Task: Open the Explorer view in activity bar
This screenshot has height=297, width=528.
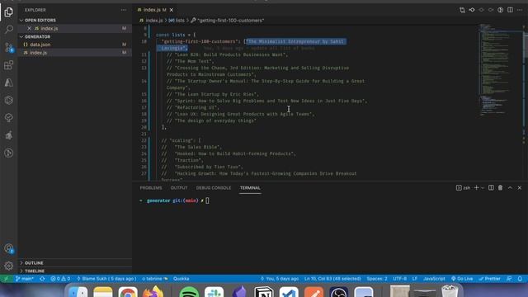Action: tap(9, 12)
